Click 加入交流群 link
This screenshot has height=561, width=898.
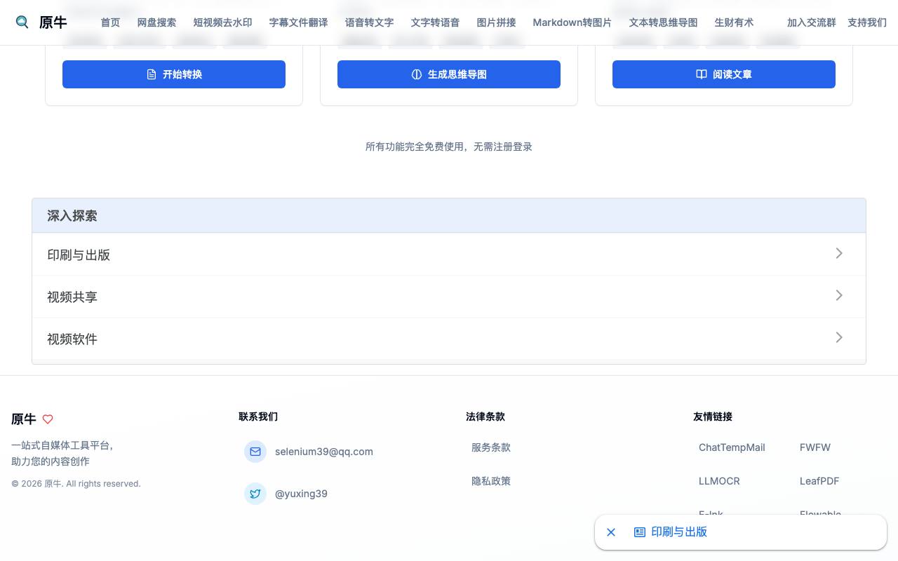point(812,22)
